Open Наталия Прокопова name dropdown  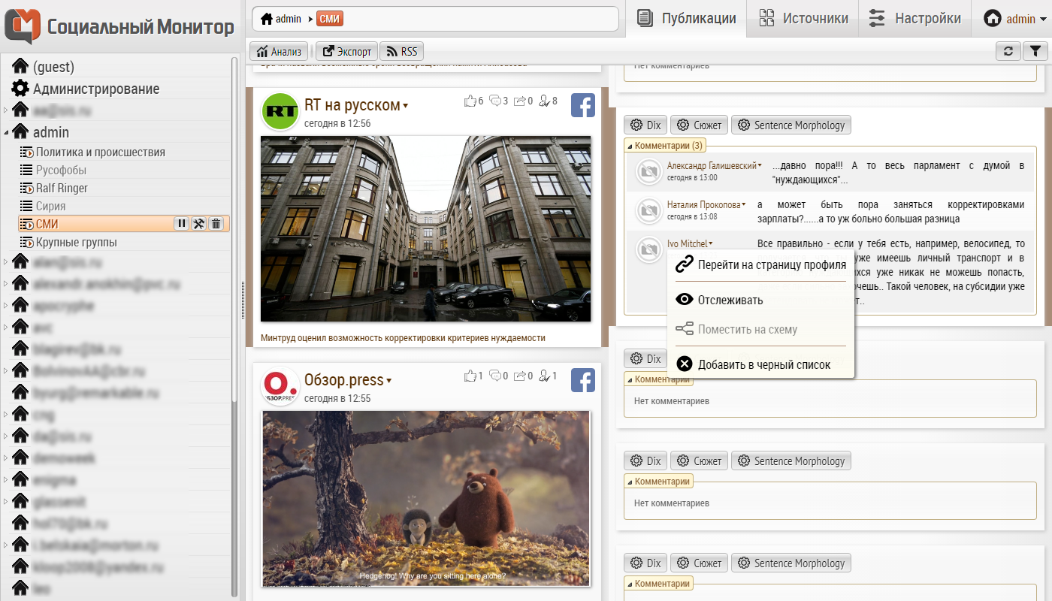pyautogui.click(x=744, y=204)
